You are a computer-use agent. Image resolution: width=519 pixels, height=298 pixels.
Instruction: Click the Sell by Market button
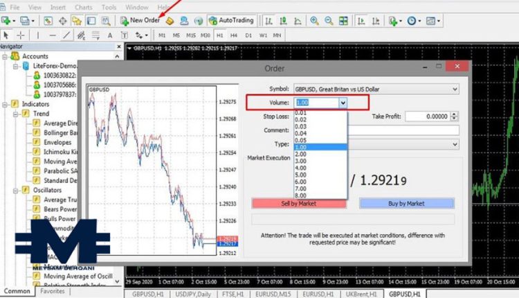(299, 203)
